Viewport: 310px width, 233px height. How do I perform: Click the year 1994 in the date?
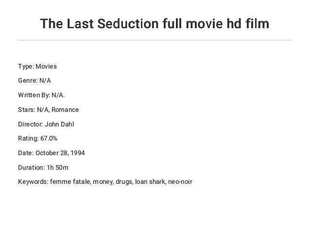[x=78, y=153]
